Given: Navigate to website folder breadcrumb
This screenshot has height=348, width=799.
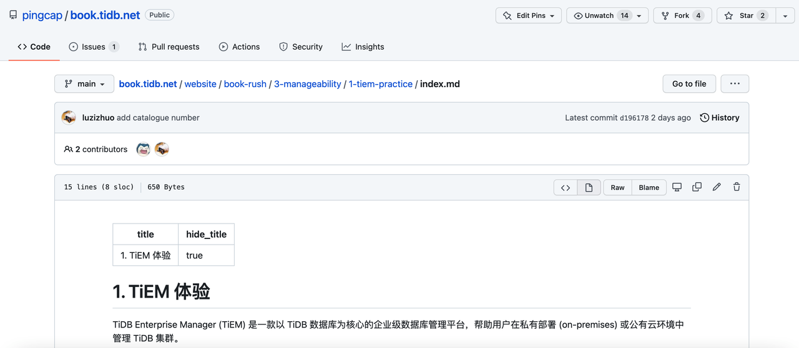Looking at the screenshot, I should pos(200,84).
